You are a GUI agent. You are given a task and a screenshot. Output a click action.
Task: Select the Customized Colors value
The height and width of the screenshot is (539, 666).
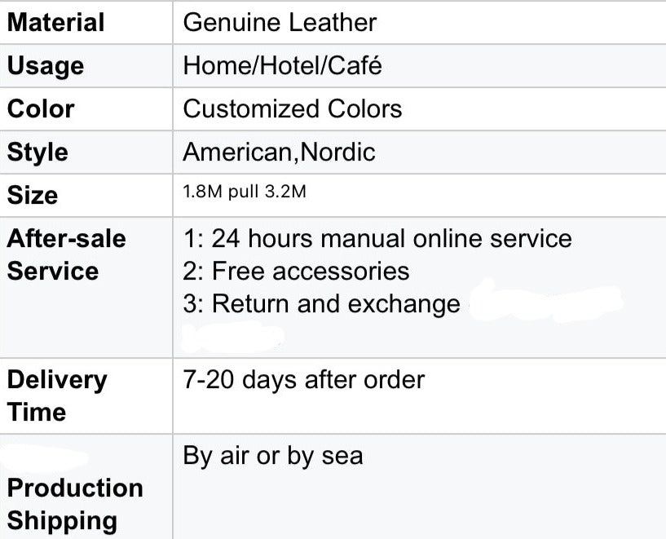click(x=292, y=109)
